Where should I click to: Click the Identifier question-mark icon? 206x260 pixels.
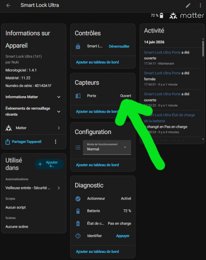tap(78, 236)
